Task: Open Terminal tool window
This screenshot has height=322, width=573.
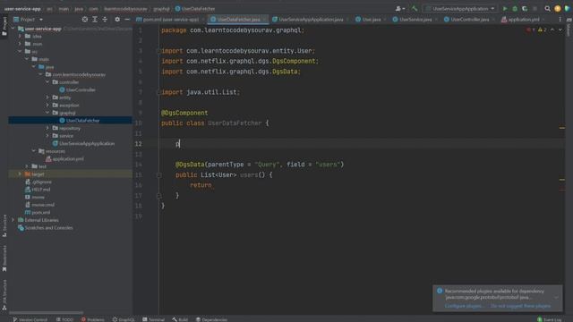Action: click(x=153, y=319)
